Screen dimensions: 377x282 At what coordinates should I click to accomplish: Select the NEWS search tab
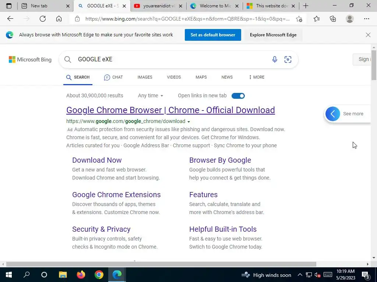227,77
